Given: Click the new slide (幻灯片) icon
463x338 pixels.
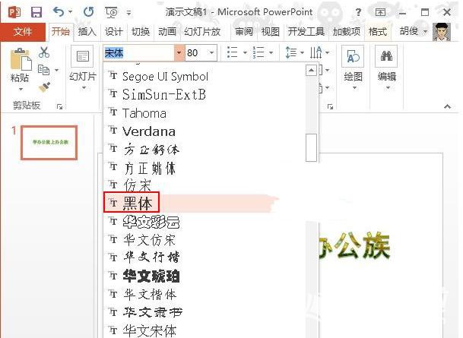Looking at the screenshot, I should (x=82, y=58).
